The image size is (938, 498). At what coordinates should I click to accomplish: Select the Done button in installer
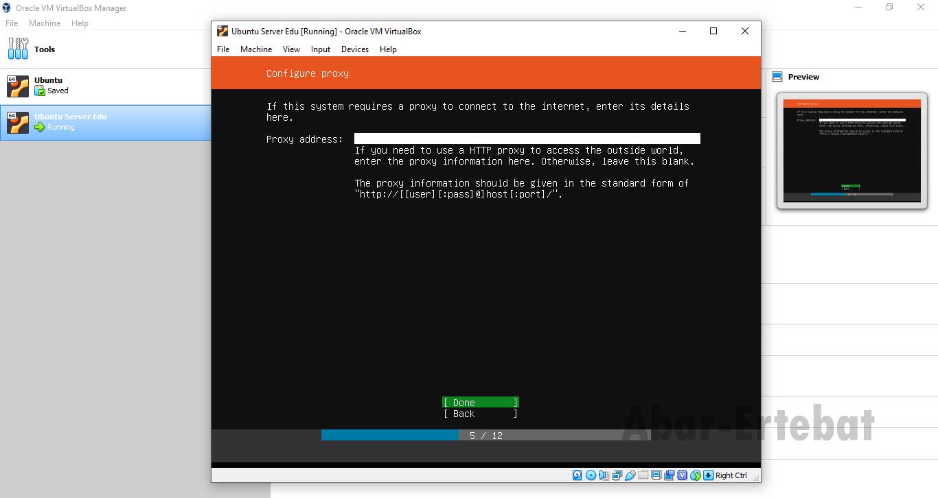481,403
